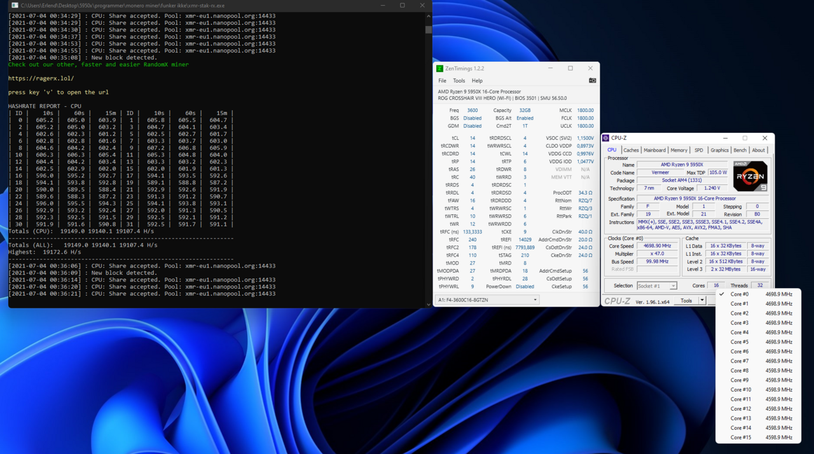Click the Ryzen 9 logo in CPU-Z
The image size is (814, 454).
[750, 176]
